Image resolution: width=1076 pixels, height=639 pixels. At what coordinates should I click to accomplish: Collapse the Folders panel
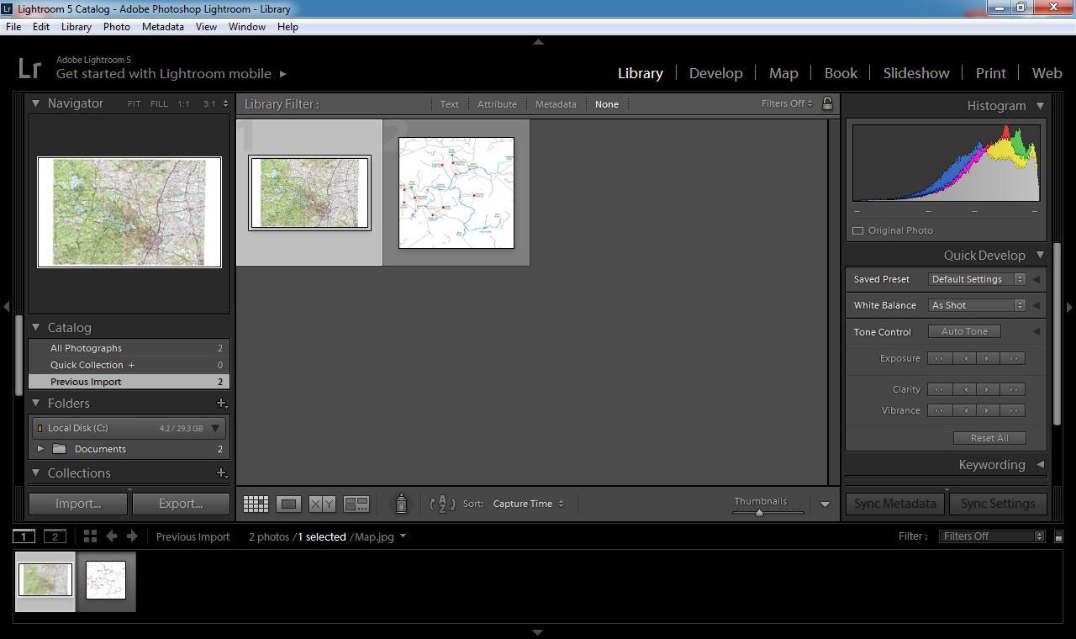tap(36, 403)
